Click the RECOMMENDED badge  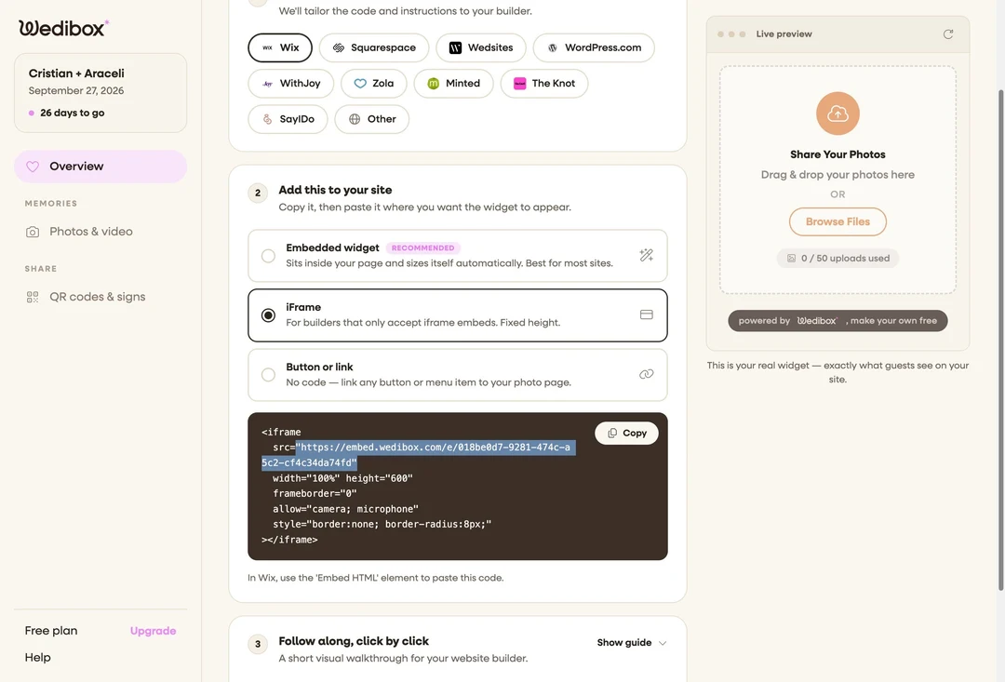pos(423,248)
